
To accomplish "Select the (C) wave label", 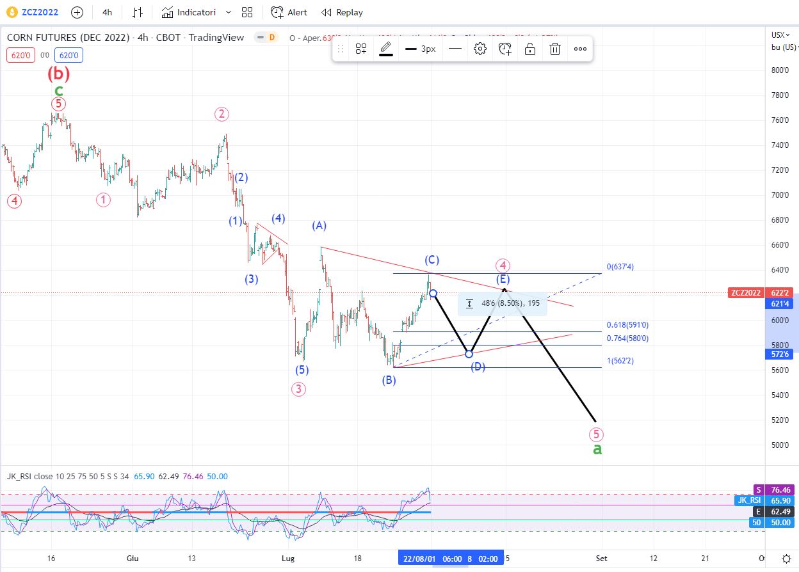I will coord(432,260).
